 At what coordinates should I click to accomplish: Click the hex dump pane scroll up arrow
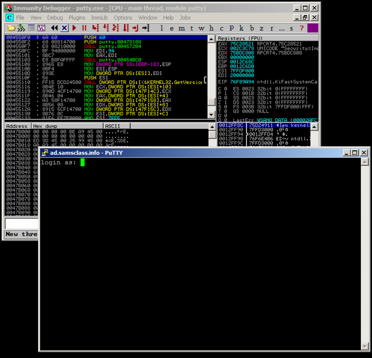[212, 127]
